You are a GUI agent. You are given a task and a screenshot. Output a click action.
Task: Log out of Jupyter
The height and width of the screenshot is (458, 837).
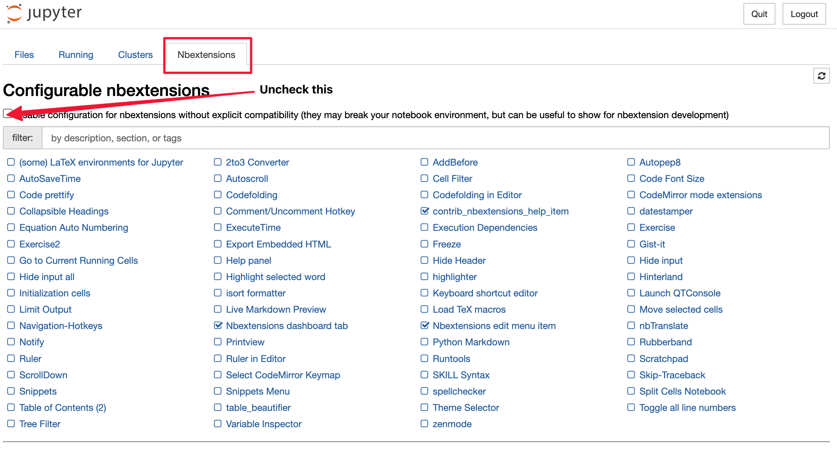point(804,14)
